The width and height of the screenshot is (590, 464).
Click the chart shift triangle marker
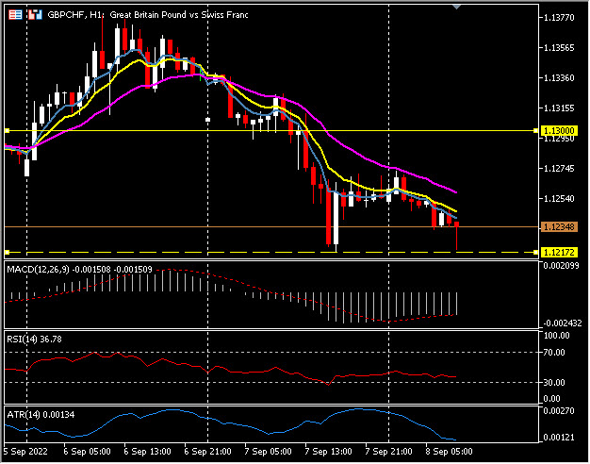pos(458,8)
